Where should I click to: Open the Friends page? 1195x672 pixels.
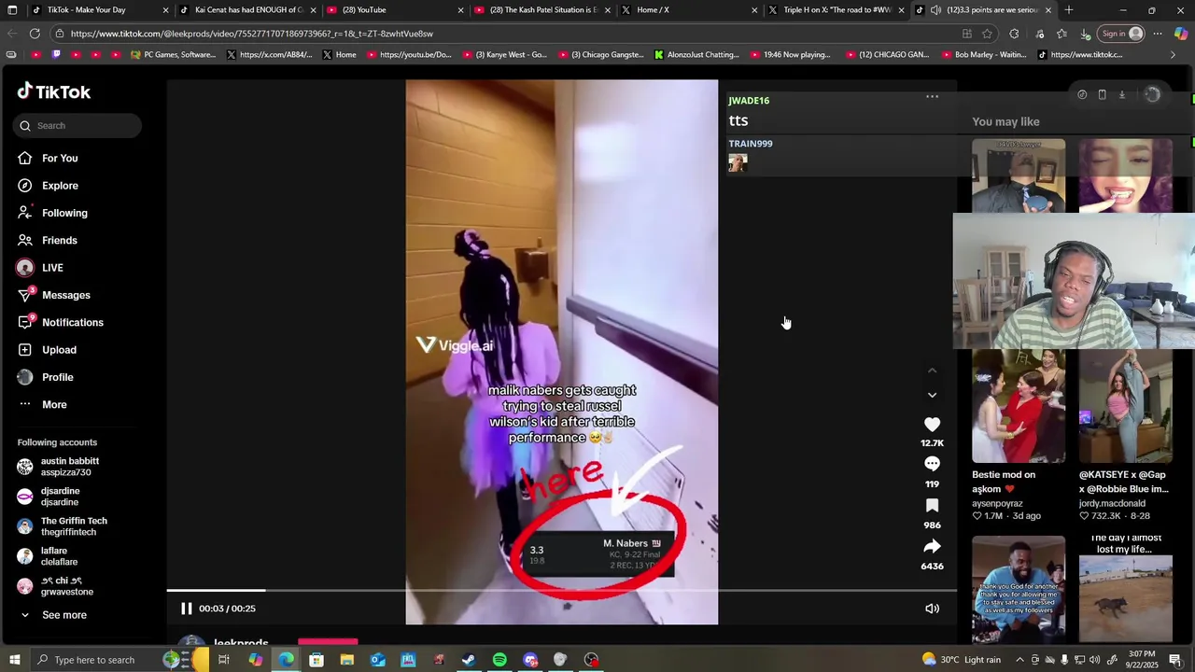point(60,240)
